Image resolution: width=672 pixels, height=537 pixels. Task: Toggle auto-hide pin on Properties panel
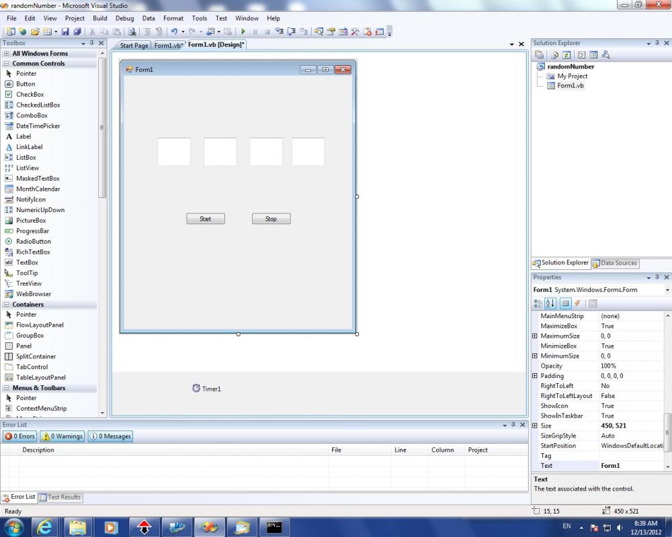coord(657,277)
